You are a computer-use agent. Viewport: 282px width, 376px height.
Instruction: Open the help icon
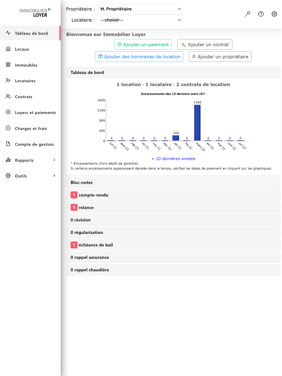[x=261, y=14]
